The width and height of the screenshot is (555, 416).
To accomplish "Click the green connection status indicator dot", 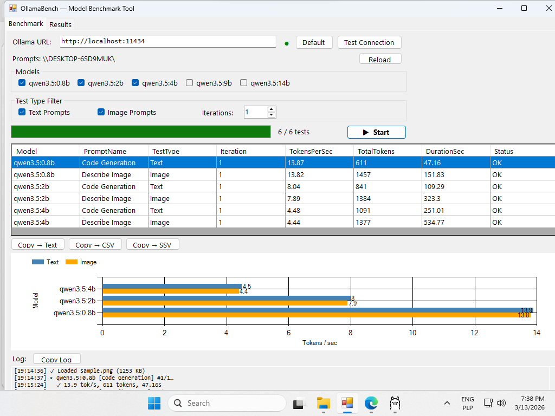I will [286, 43].
